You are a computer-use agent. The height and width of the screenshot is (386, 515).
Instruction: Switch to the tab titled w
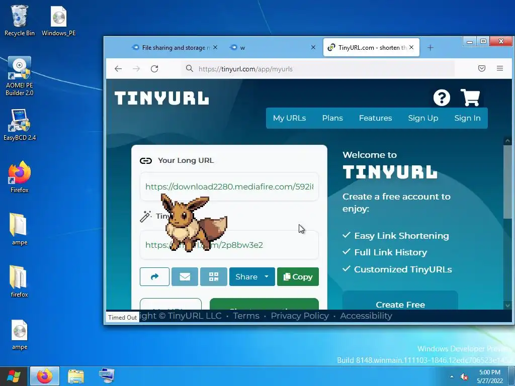click(x=273, y=48)
